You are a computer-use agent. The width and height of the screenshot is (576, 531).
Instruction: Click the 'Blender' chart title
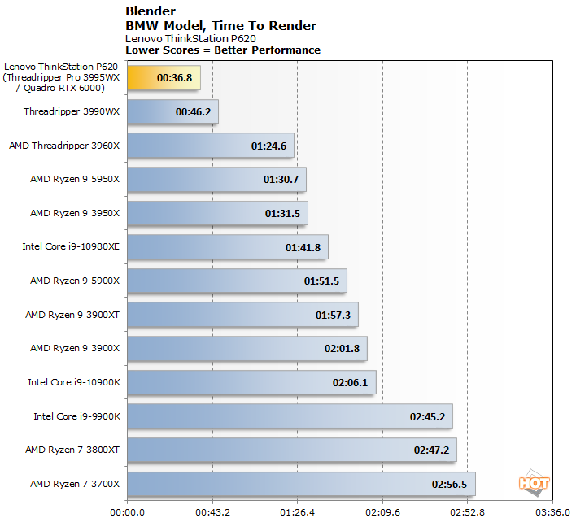(151, 11)
